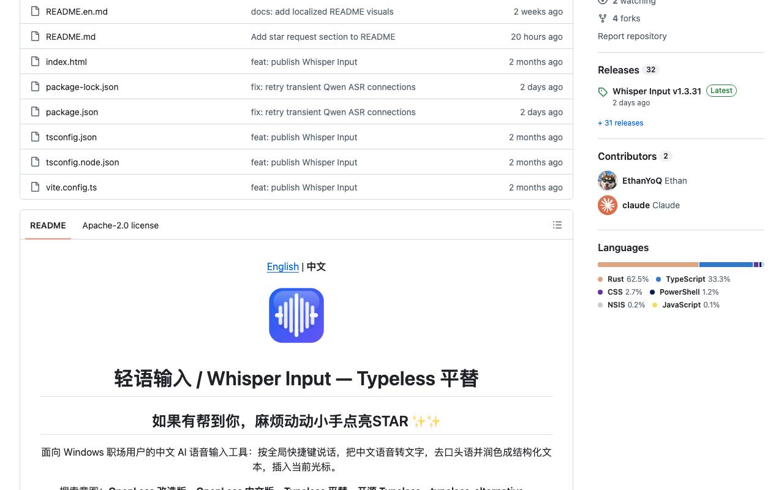The image size is (784, 490).
Task: Open commit 'docs: add localized README visuals'
Action: pyautogui.click(x=322, y=12)
